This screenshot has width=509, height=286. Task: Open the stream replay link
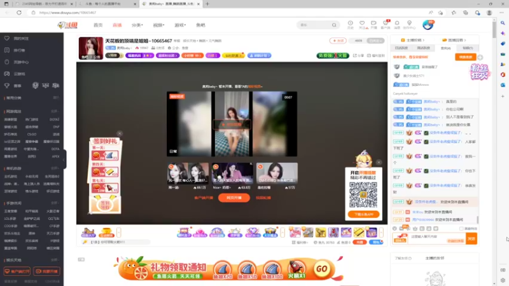pyautogui.click(x=455, y=40)
